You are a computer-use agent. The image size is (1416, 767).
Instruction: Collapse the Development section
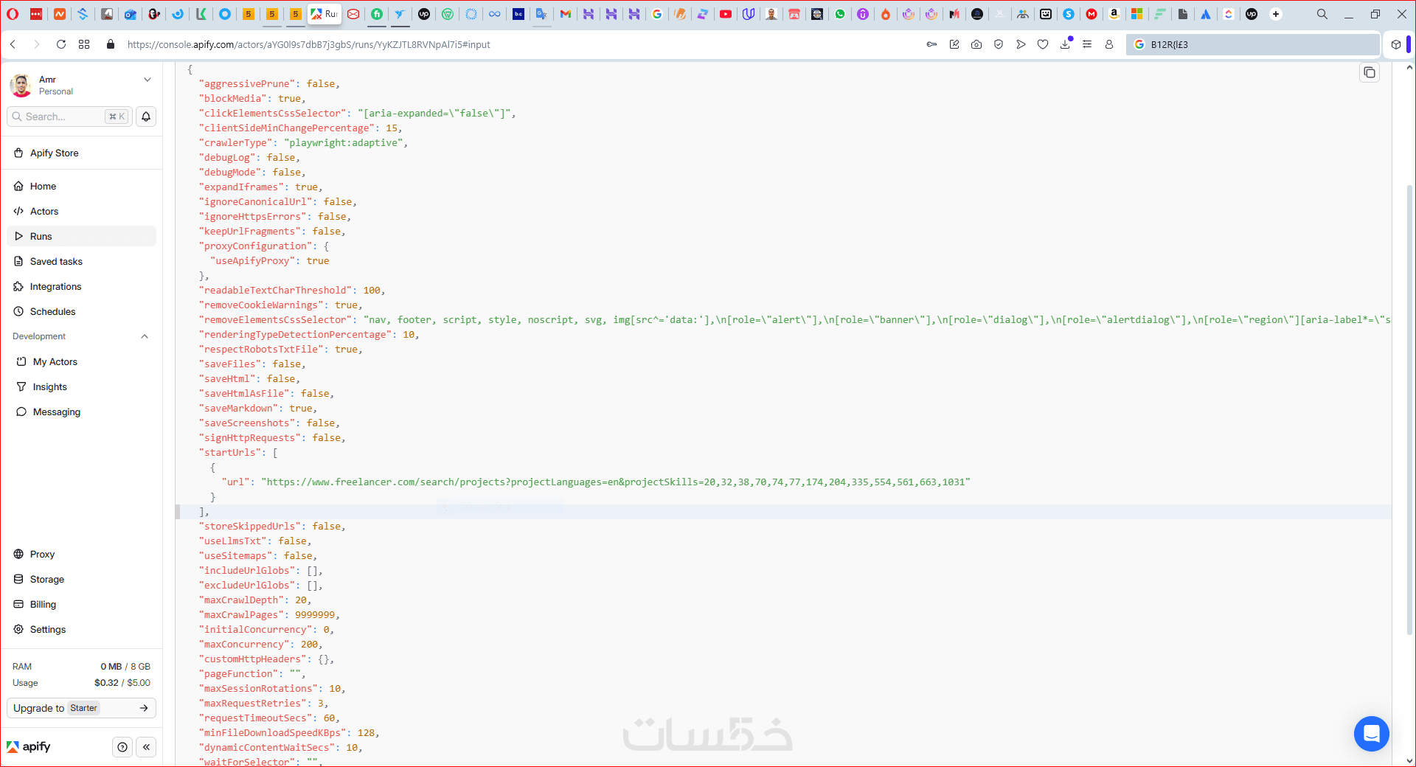[x=145, y=336]
